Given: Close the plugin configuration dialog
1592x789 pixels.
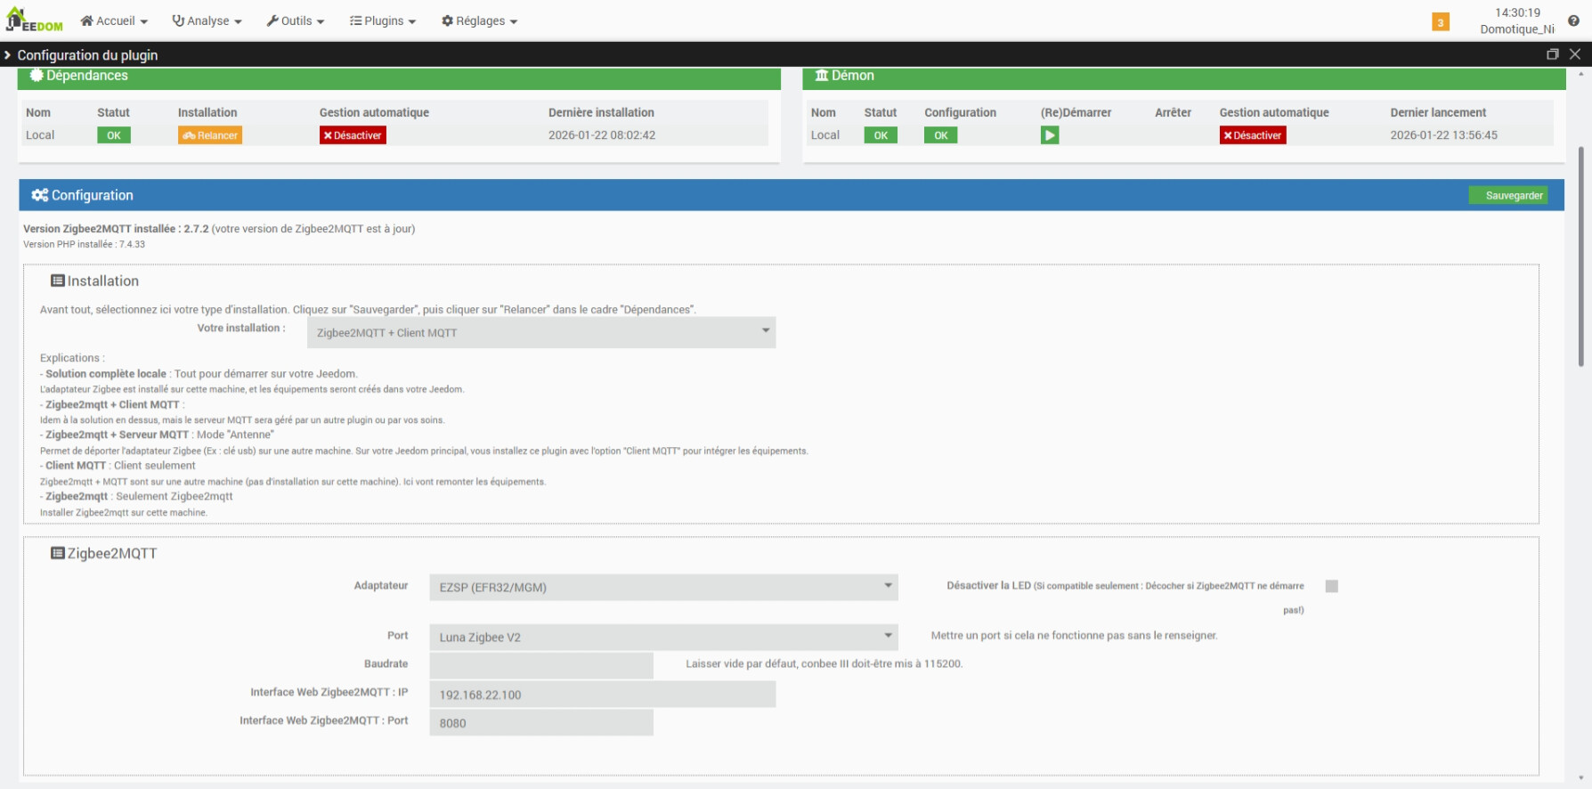Looking at the screenshot, I should click(1575, 54).
